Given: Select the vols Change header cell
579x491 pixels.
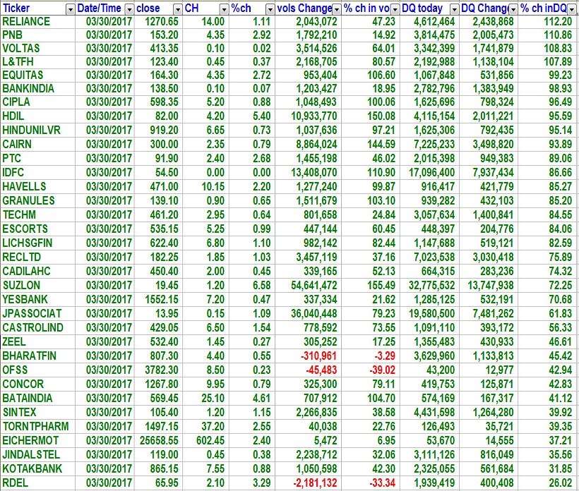Looking at the screenshot, I should coord(308,8).
